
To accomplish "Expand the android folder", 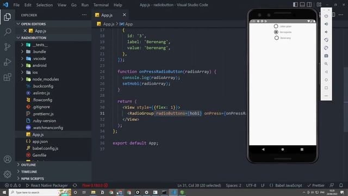I will [x=22, y=65].
